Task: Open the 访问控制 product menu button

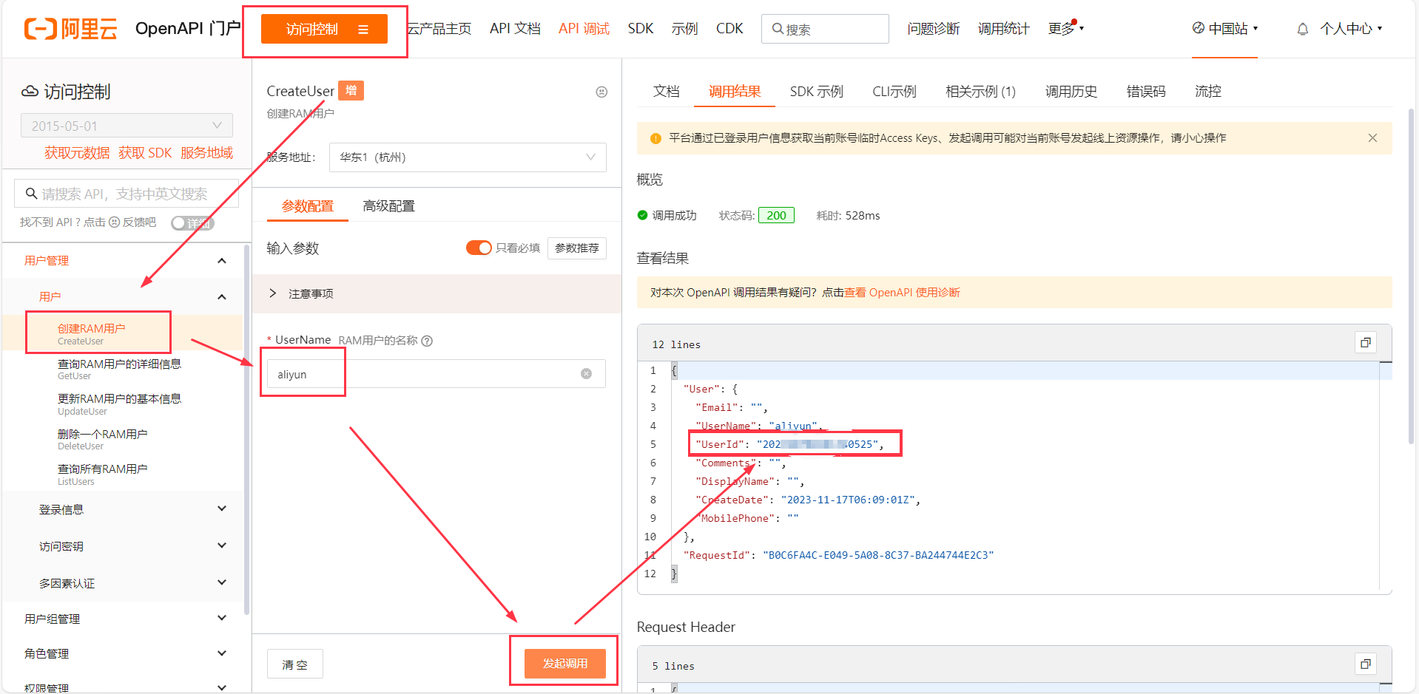Action: [x=324, y=30]
